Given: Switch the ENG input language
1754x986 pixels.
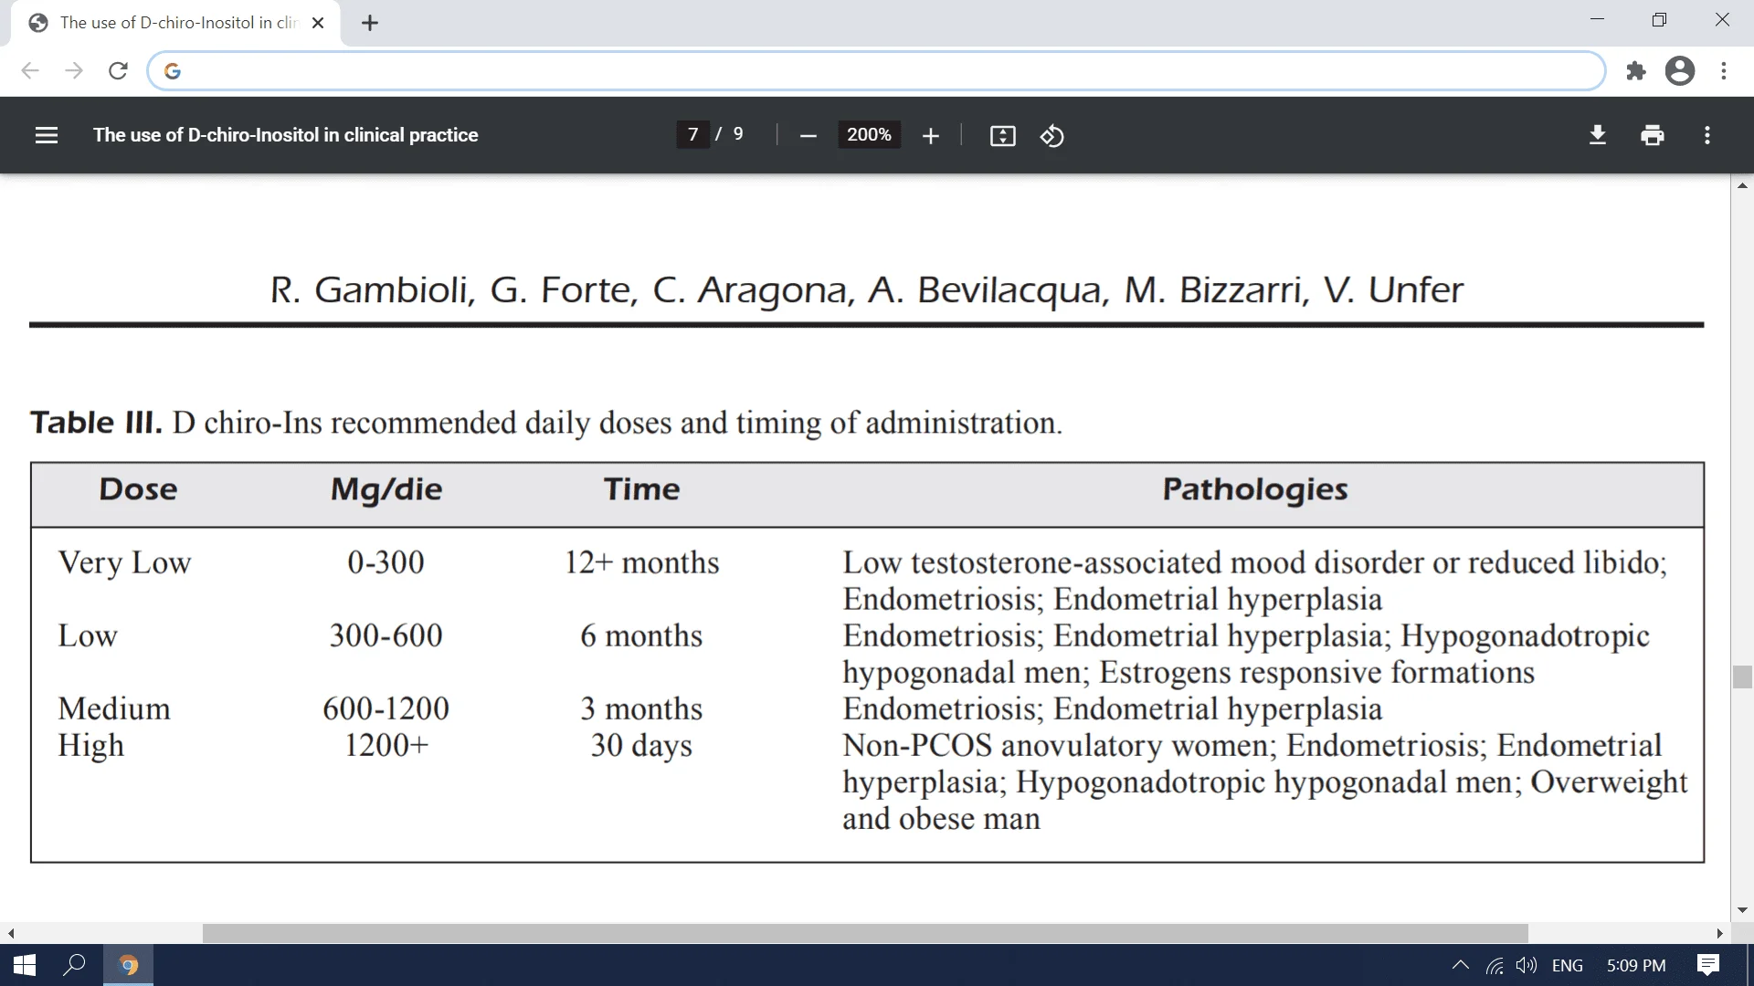Looking at the screenshot, I should pyautogui.click(x=1568, y=965).
